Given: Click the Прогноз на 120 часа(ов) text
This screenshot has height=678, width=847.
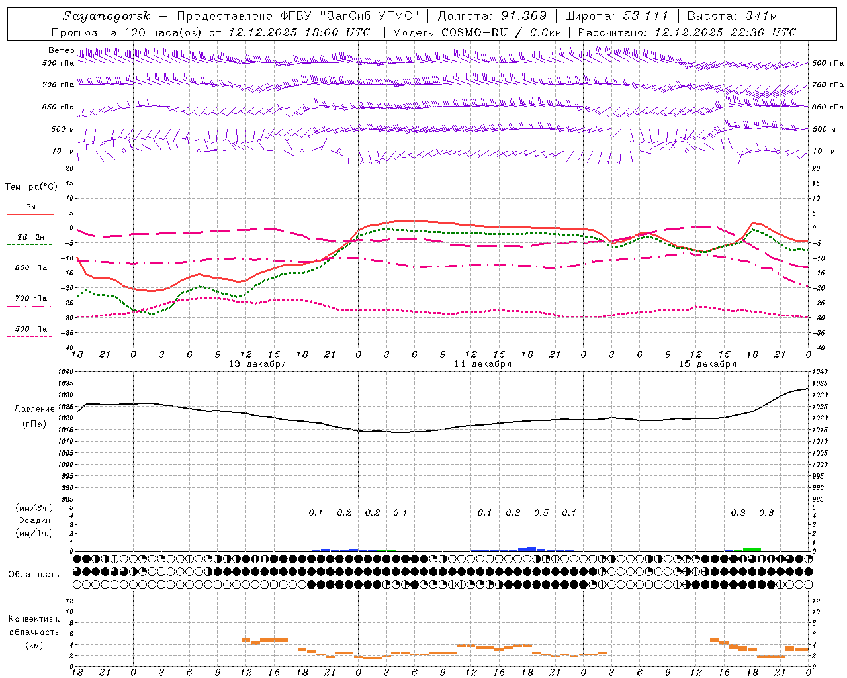Looking at the screenshot, I should tap(128, 32).
